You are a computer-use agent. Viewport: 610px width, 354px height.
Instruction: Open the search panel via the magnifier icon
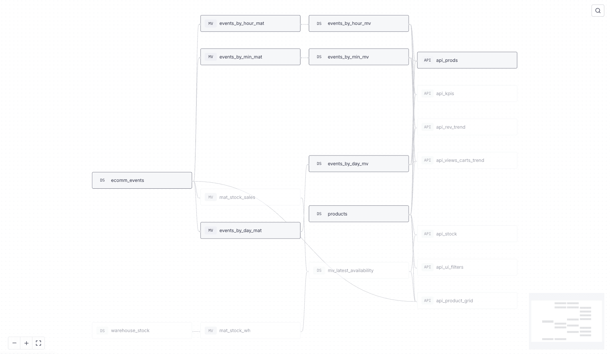coord(598,10)
